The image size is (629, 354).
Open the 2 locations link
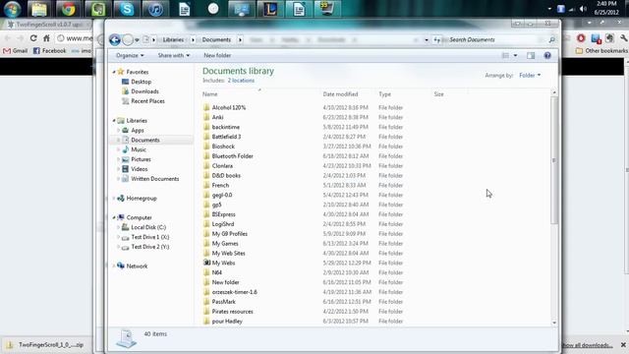241,81
